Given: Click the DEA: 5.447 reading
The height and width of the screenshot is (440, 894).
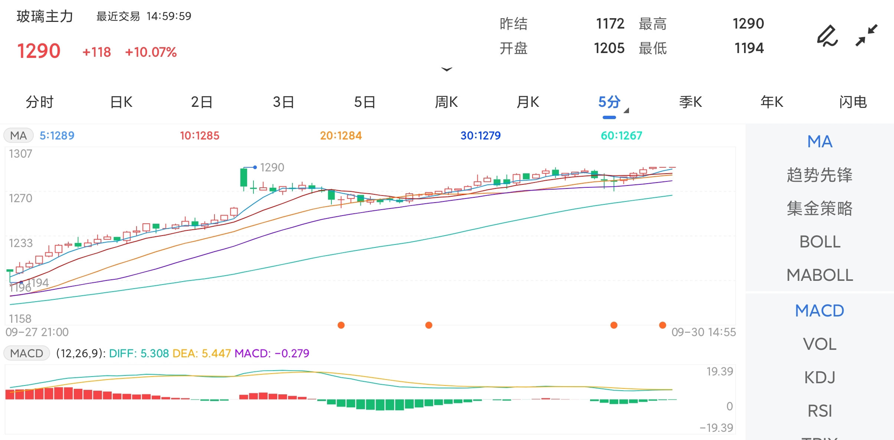Looking at the screenshot, I should tap(202, 353).
